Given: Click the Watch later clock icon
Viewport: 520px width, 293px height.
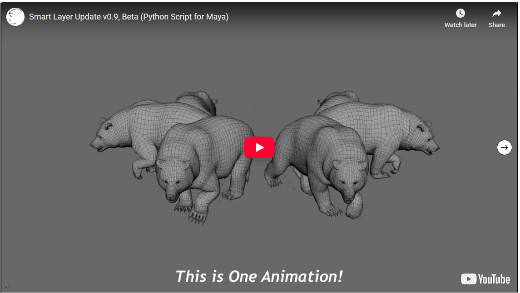Looking at the screenshot, I should [x=461, y=13].
